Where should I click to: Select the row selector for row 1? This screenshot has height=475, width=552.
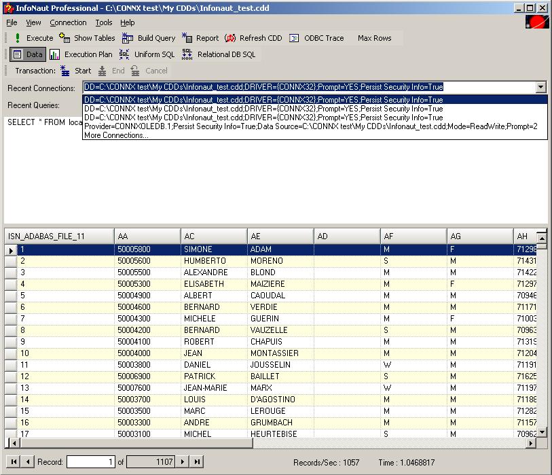click(x=11, y=250)
